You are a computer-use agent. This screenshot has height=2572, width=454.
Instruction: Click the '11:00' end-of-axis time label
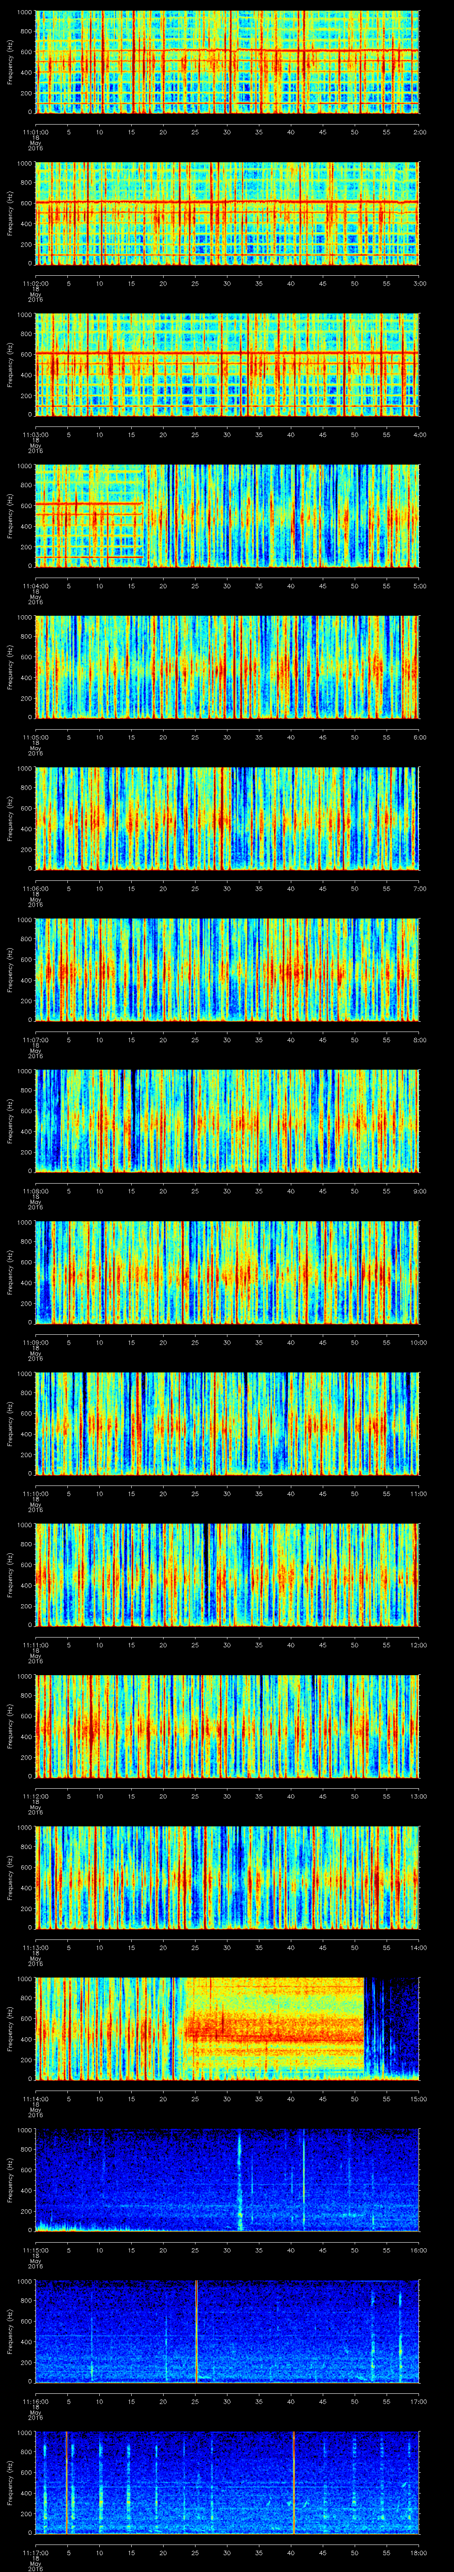click(419, 1493)
